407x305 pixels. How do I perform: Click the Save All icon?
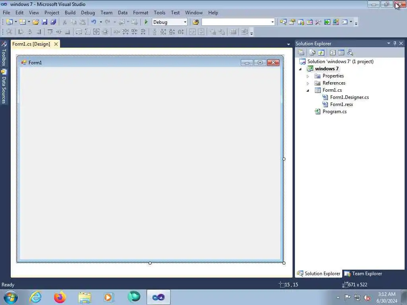(53, 22)
